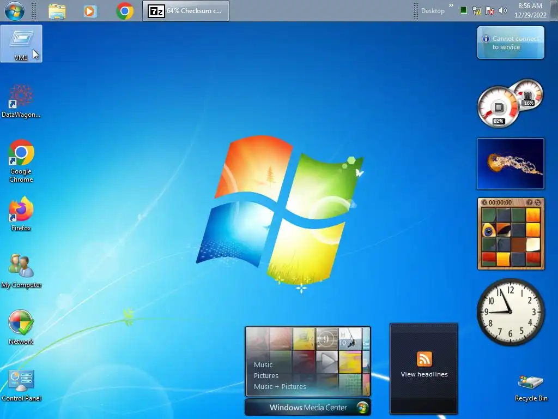Viewport: 558px width, 419px height.
Task: Show the puzzle picture hint icon
Action: click(530, 202)
